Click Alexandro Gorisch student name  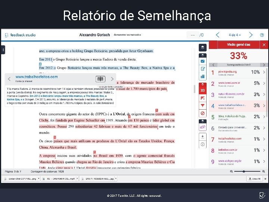pos(95,35)
